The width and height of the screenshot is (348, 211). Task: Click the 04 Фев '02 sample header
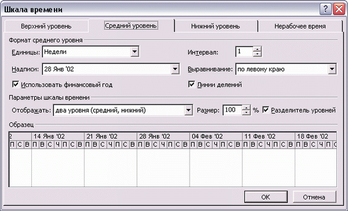click(216, 136)
